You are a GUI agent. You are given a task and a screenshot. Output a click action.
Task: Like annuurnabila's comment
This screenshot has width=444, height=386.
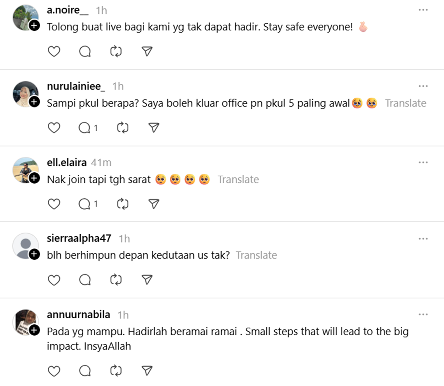click(x=54, y=371)
